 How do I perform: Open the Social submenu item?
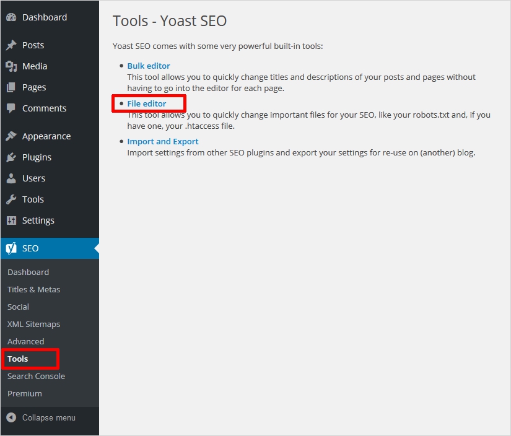[x=18, y=307]
